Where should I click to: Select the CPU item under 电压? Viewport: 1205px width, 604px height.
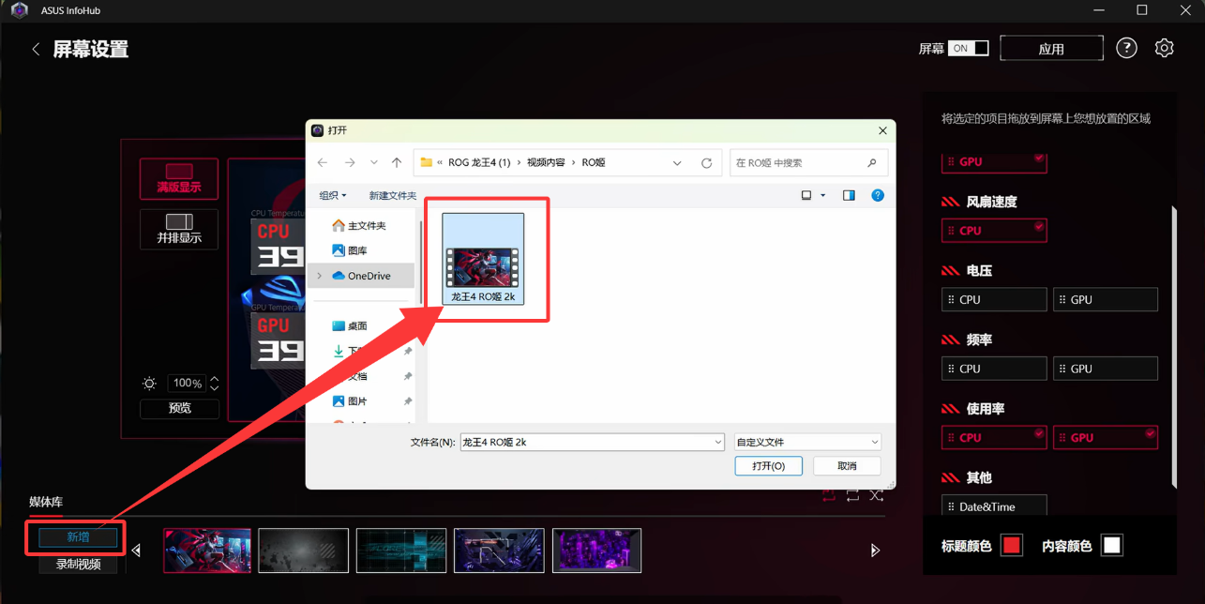[993, 299]
